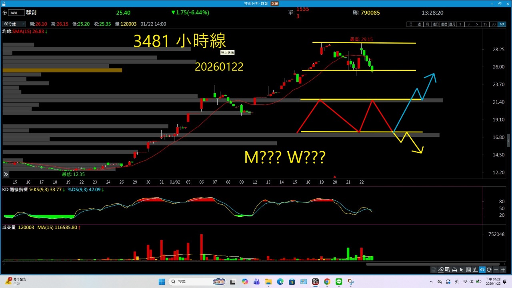Choose the 30-minute timeframe button

coord(494,24)
